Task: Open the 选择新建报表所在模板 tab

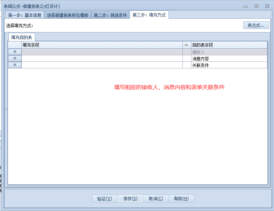Action: tap(68, 15)
